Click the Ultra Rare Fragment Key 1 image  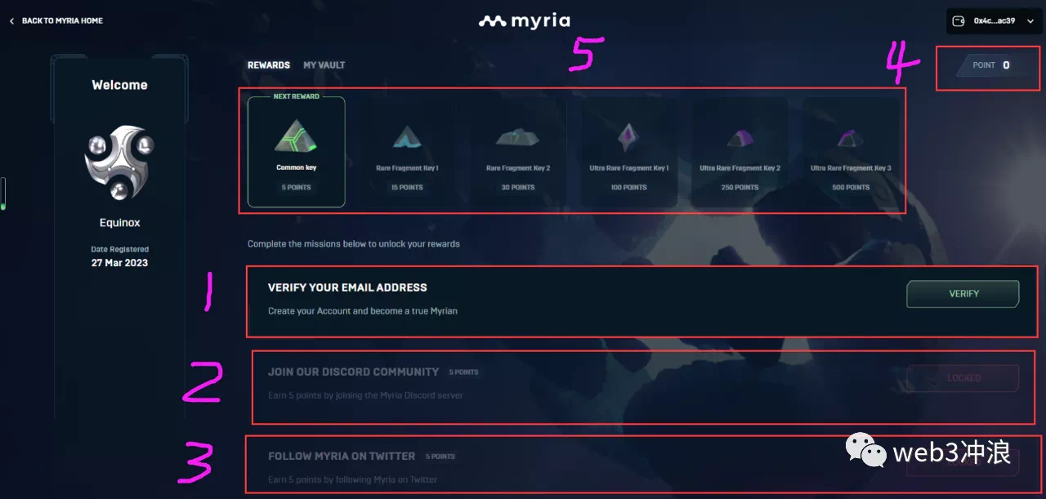tap(628, 136)
